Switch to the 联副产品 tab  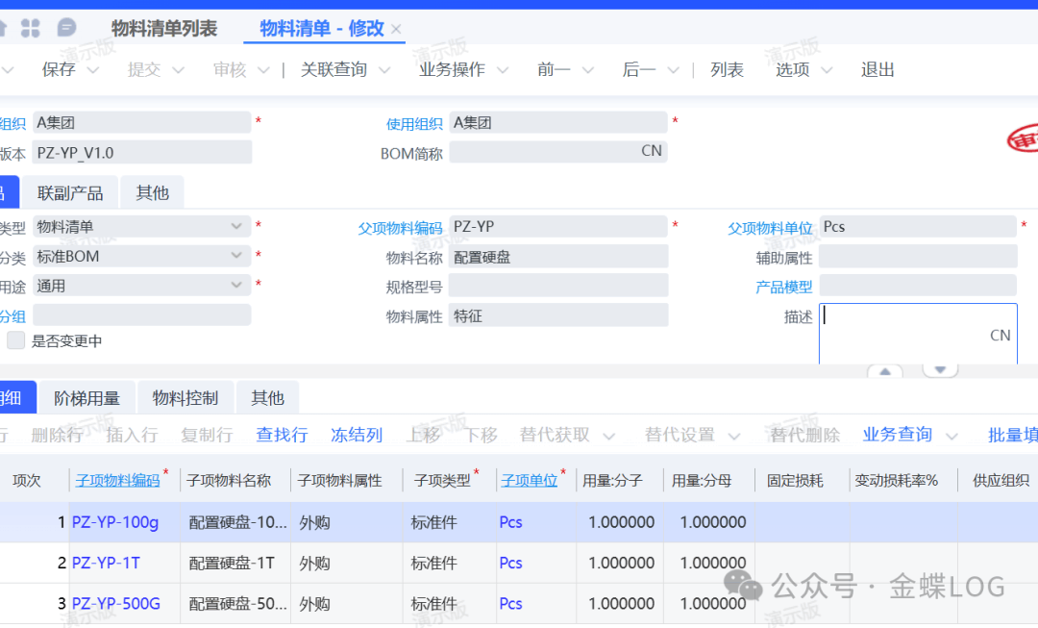pos(70,192)
